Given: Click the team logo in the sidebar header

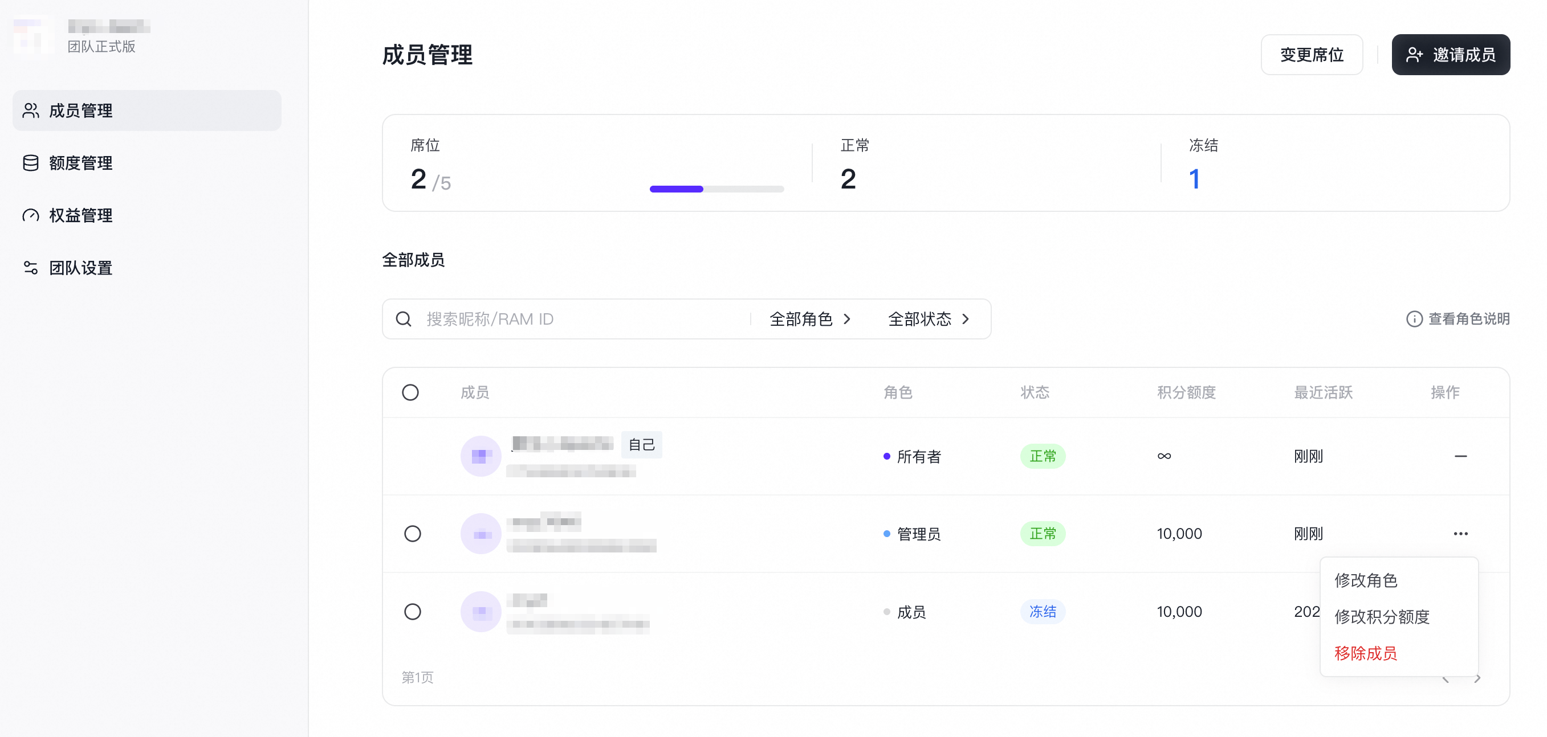Looking at the screenshot, I should 33,35.
